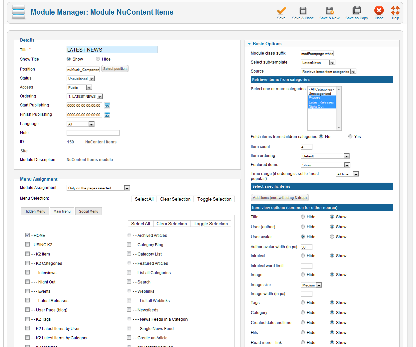Open the Module Assignment dropdown
This screenshot has width=416, height=347.
tap(98, 188)
